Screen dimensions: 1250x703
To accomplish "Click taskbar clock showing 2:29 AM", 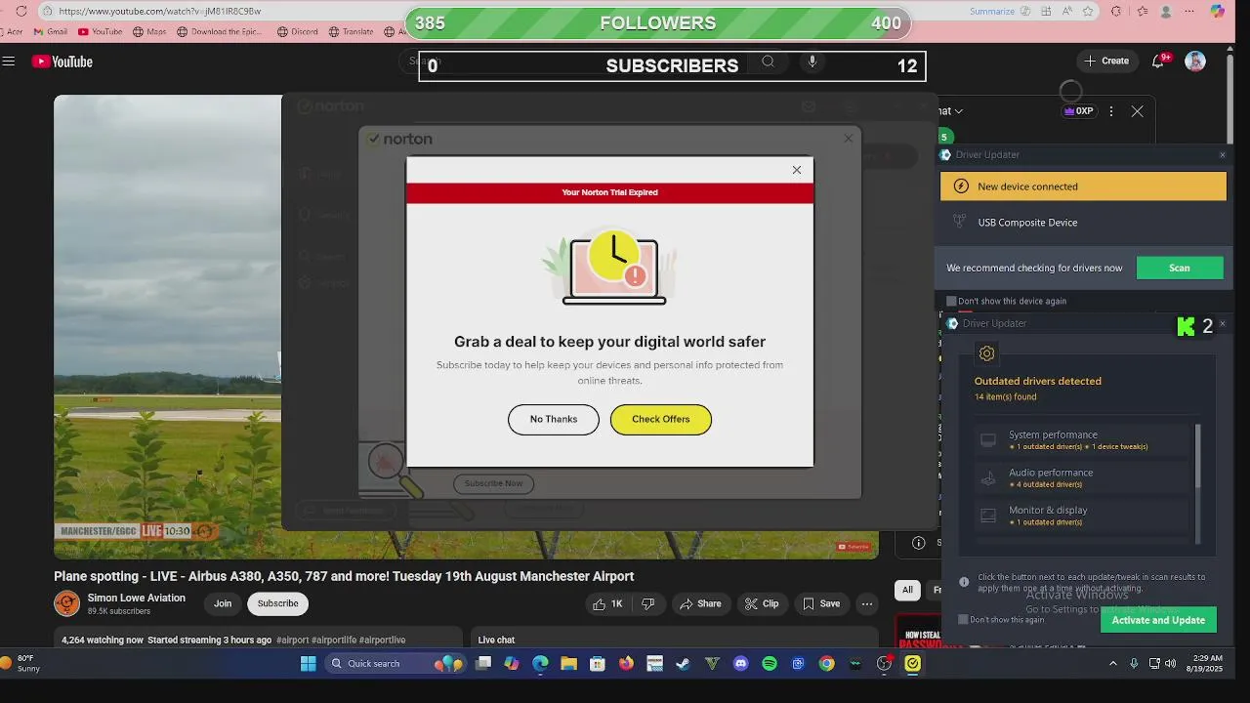I will (x=1205, y=664).
